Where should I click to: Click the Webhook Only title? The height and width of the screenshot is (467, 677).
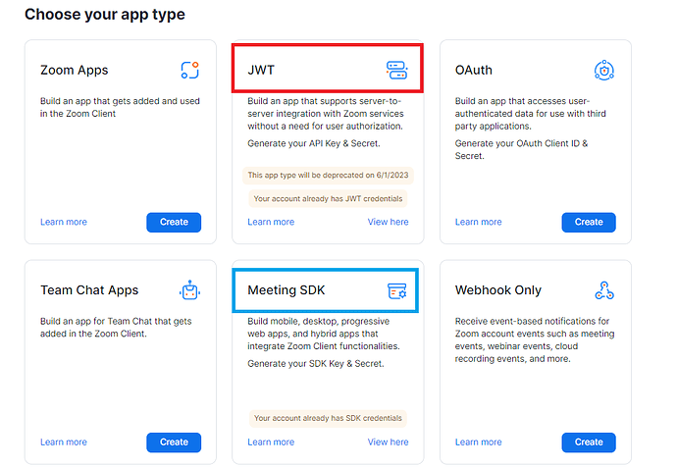tap(498, 290)
